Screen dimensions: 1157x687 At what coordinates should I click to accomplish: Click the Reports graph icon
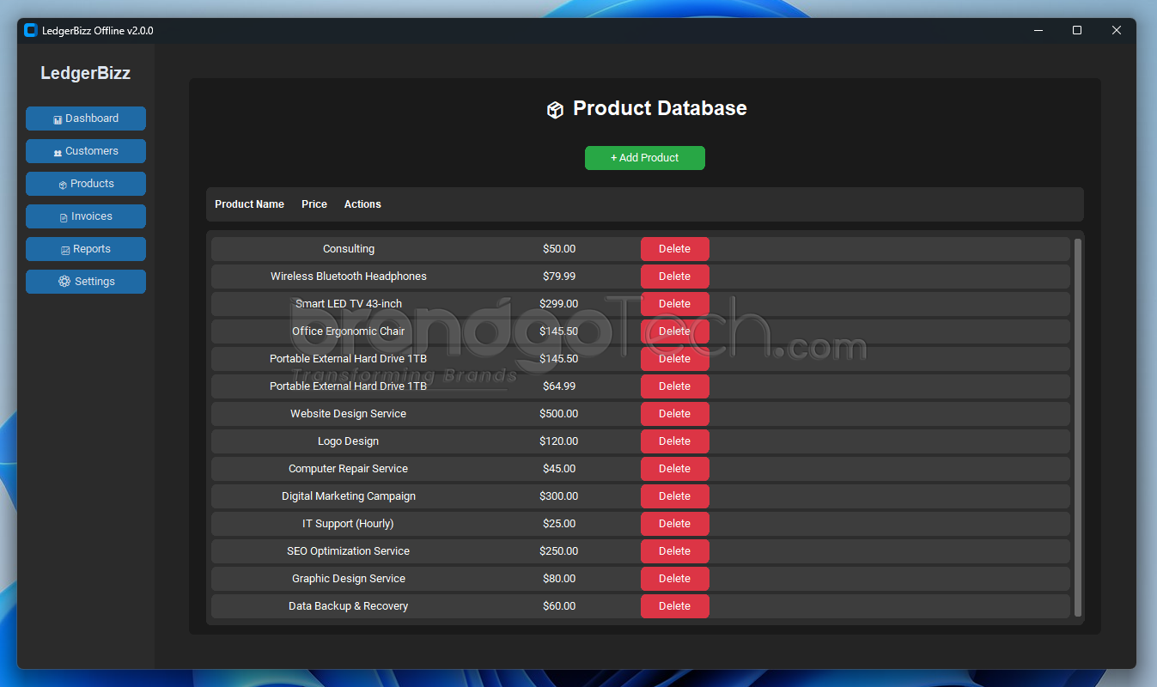(x=65, y=250)
